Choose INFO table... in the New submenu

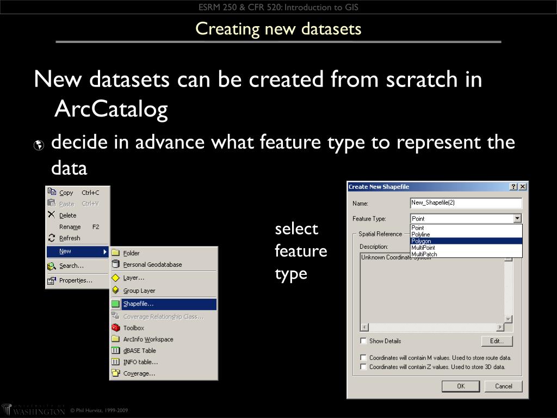[x=164, y=362]
